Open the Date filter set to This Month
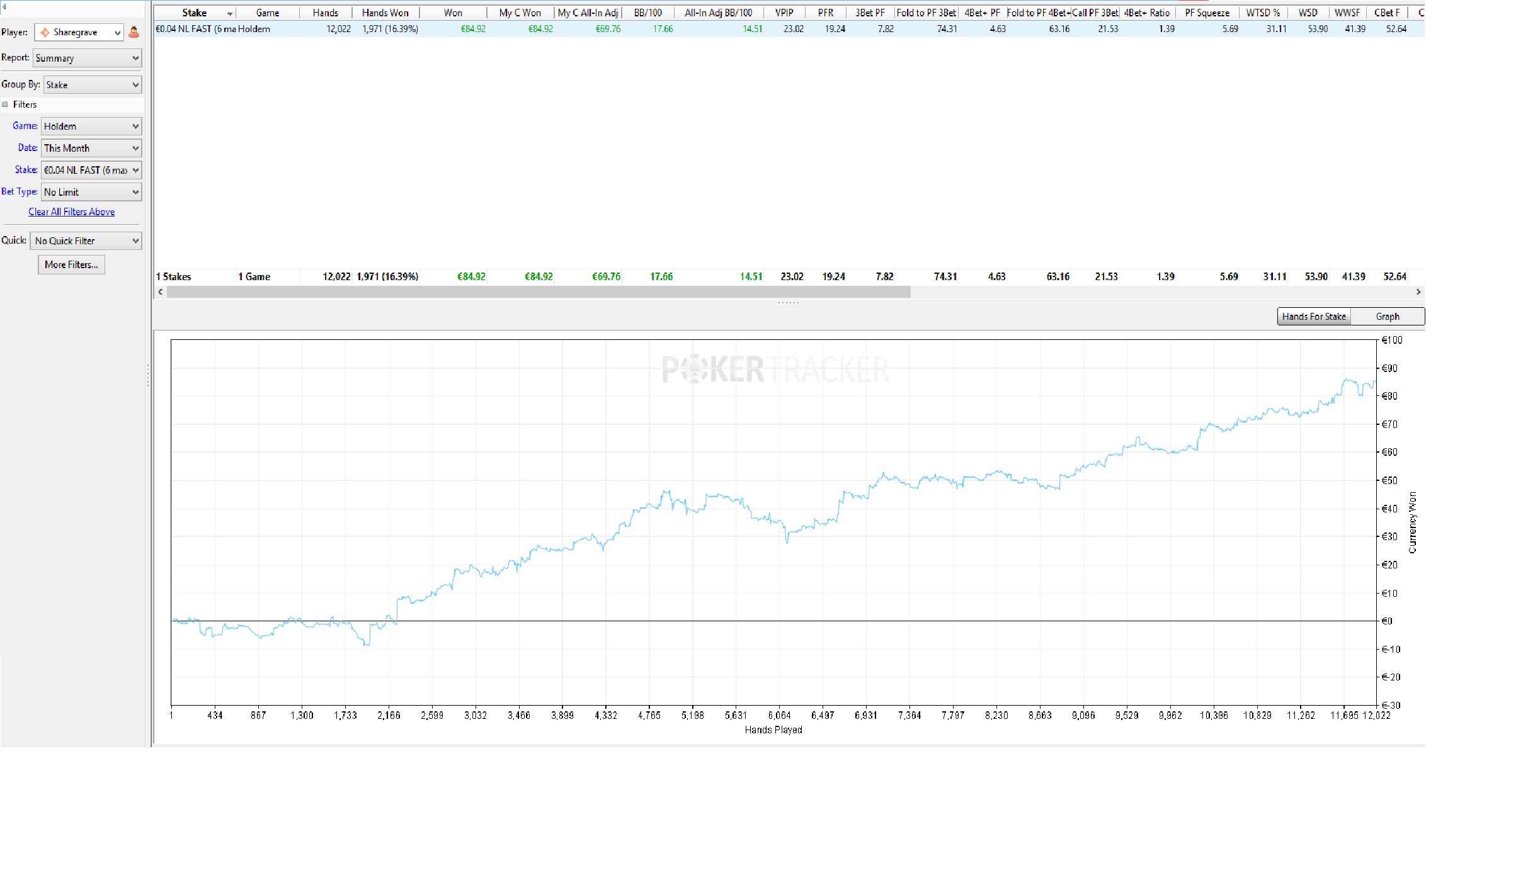Screen dimensions: 1528x880 tap(91, 148)
